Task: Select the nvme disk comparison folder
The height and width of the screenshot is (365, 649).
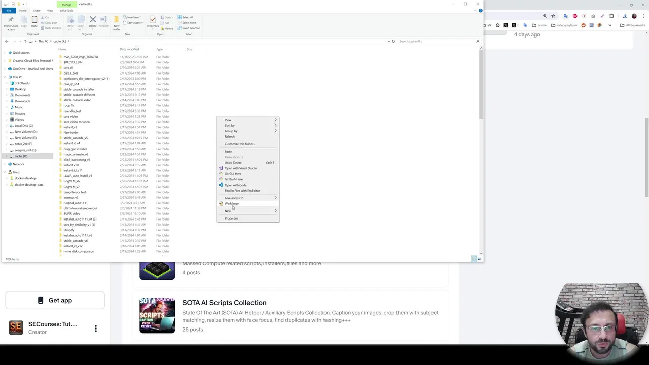Action: (79, 251)
